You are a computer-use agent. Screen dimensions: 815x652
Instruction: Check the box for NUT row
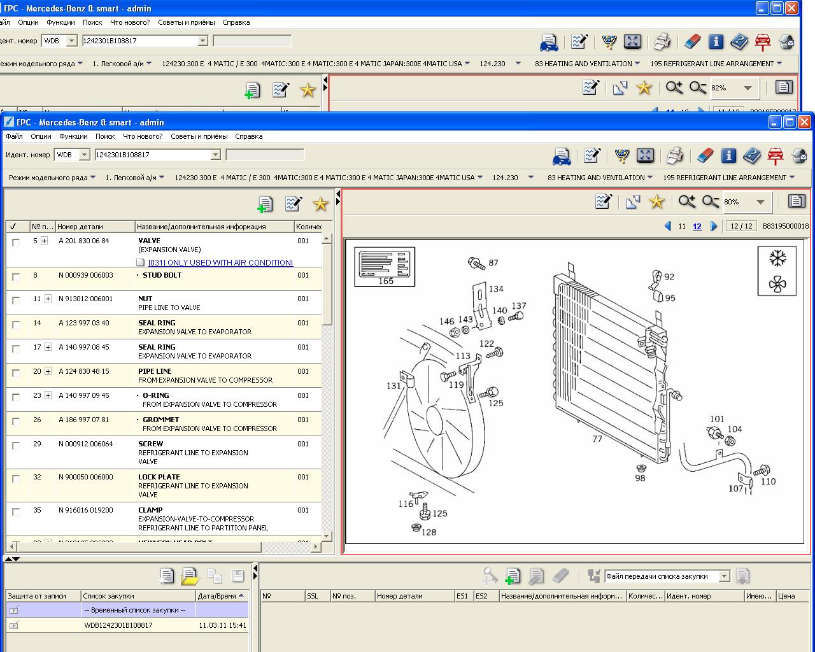[16, 300]
